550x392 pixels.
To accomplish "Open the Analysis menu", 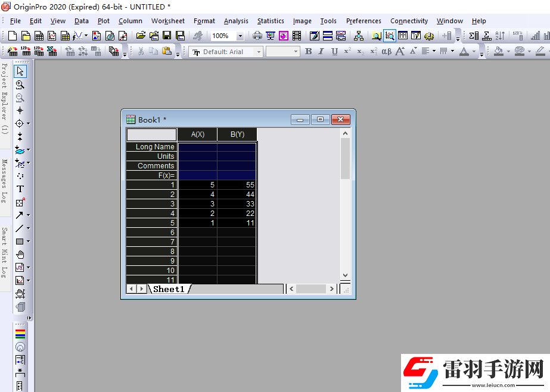I will click(x=236, y=21).
